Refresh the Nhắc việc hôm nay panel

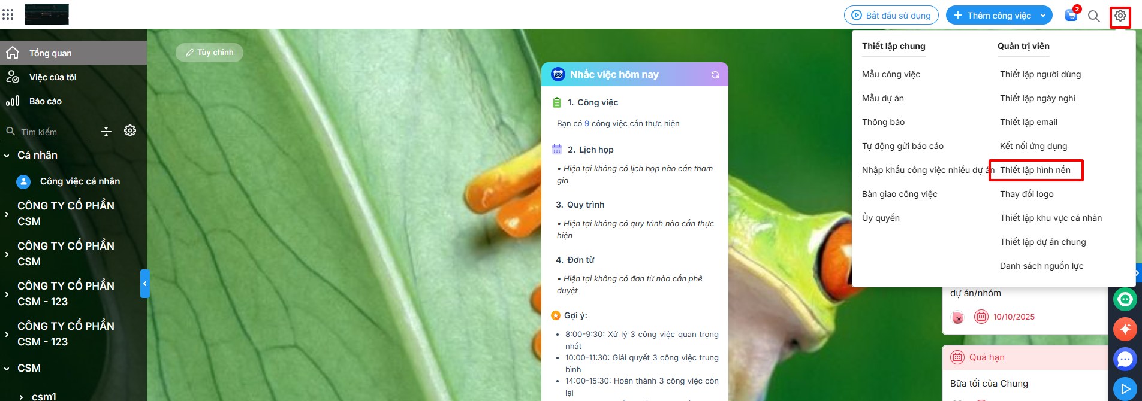tap(715, 75)
